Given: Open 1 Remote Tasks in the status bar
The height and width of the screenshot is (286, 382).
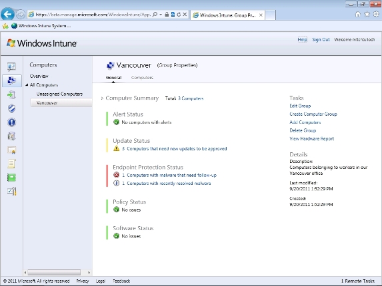Looking at the screenshot, I should point(357,281).
